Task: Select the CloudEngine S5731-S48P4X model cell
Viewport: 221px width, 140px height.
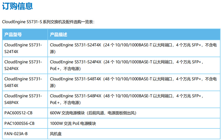Action: [x=25, y=99]
